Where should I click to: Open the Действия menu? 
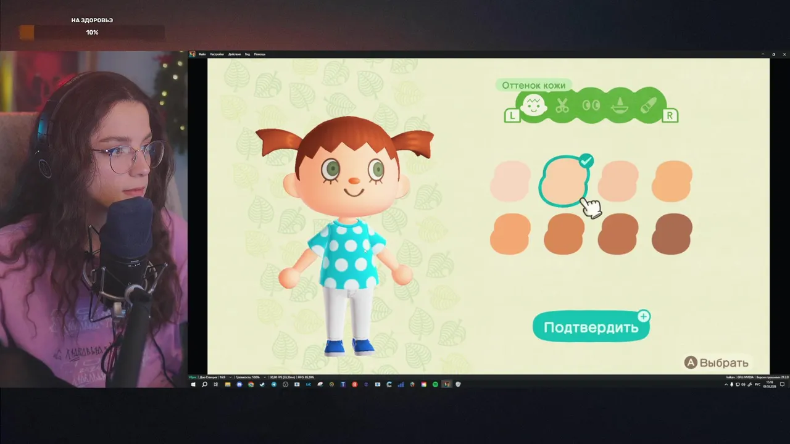point(235,54)
